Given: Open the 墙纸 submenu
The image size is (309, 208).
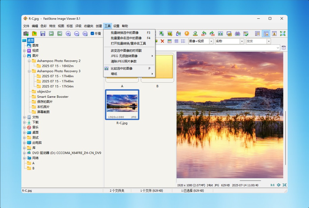Looking at the screenshot, I should coord(130,74).
